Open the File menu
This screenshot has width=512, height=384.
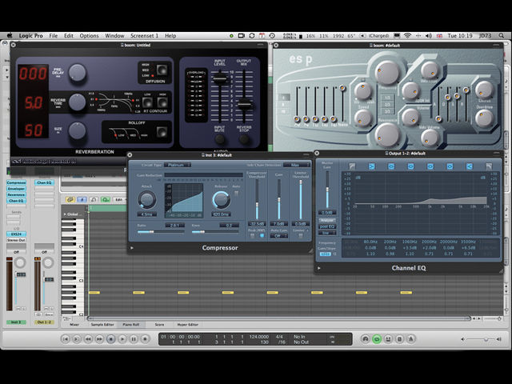(54, 35)
